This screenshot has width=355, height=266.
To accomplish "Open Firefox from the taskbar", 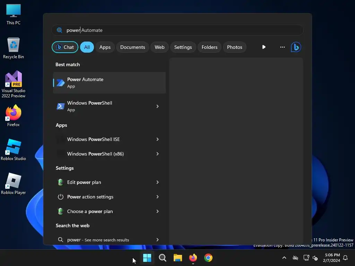I will (193, 258).
